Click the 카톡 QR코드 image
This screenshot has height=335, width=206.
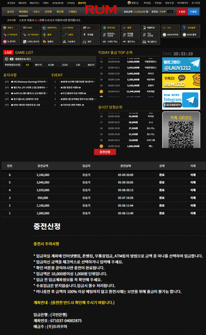pos(181,130)
